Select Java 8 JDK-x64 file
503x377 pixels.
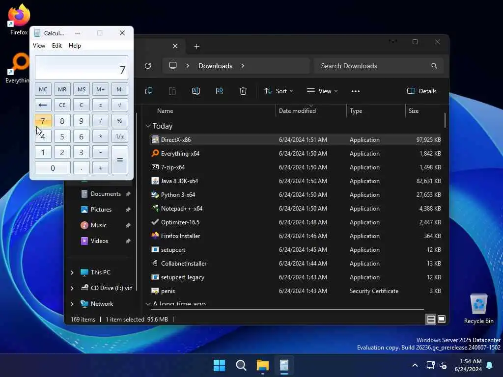295,181
